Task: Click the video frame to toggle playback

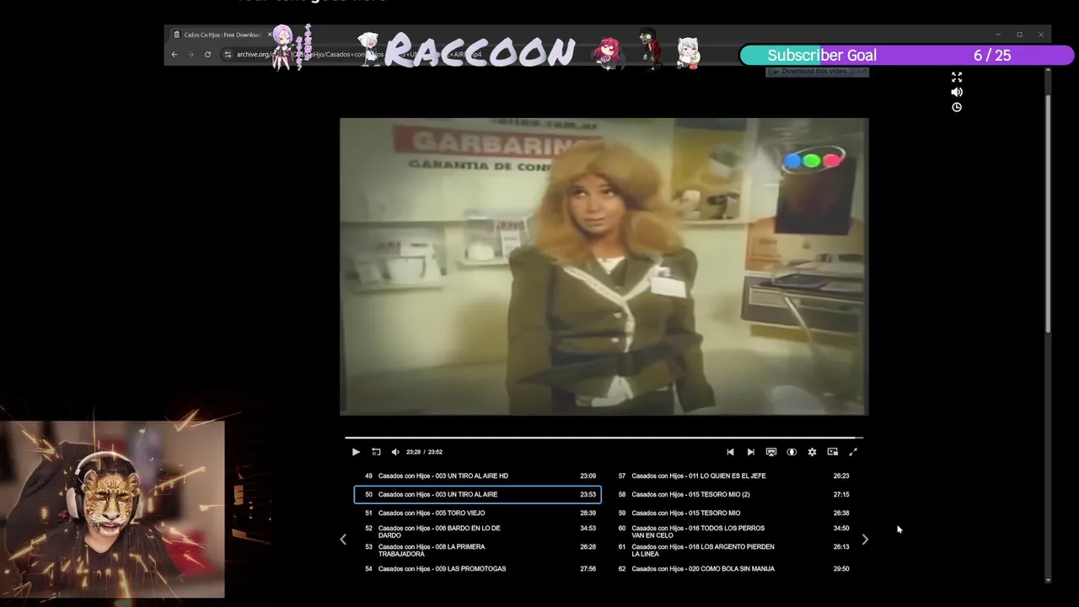Action: click(x=604, y=266)
